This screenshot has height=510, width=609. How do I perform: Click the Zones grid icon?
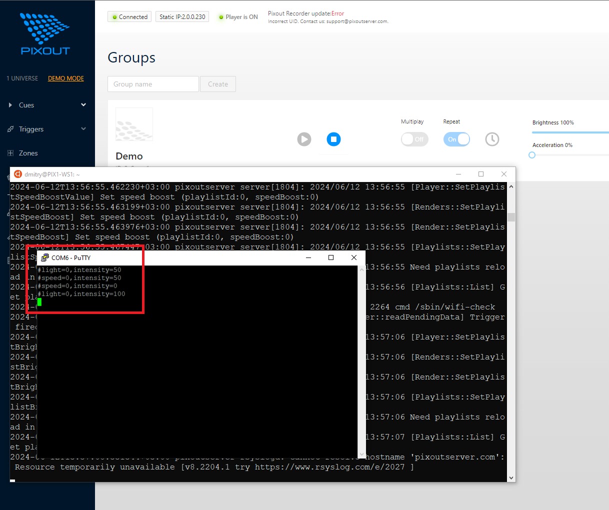click(x=10, y=153)
